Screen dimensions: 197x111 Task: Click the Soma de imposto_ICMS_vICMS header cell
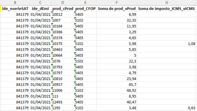pos(167,9)
